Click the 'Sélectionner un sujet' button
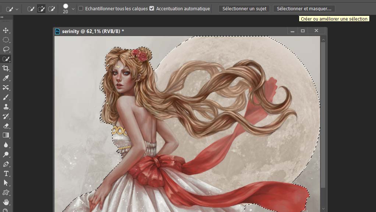The width and height of the screenshot is (376, 212). click(x=244, y=8)
